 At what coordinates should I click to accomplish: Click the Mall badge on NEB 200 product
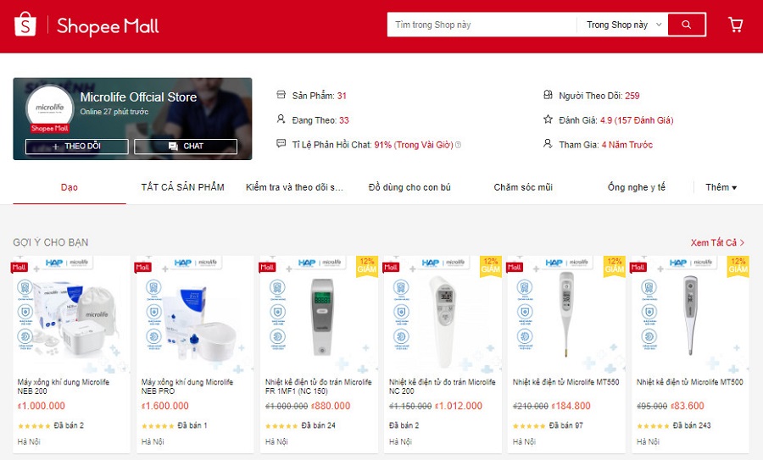[x=19, y=267]
